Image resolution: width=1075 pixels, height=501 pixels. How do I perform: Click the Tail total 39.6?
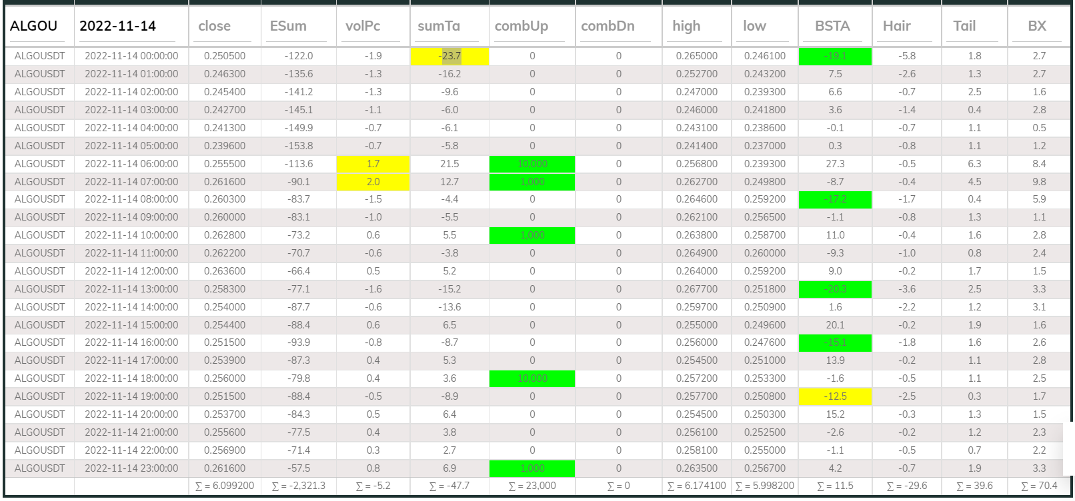coord(974,486)
